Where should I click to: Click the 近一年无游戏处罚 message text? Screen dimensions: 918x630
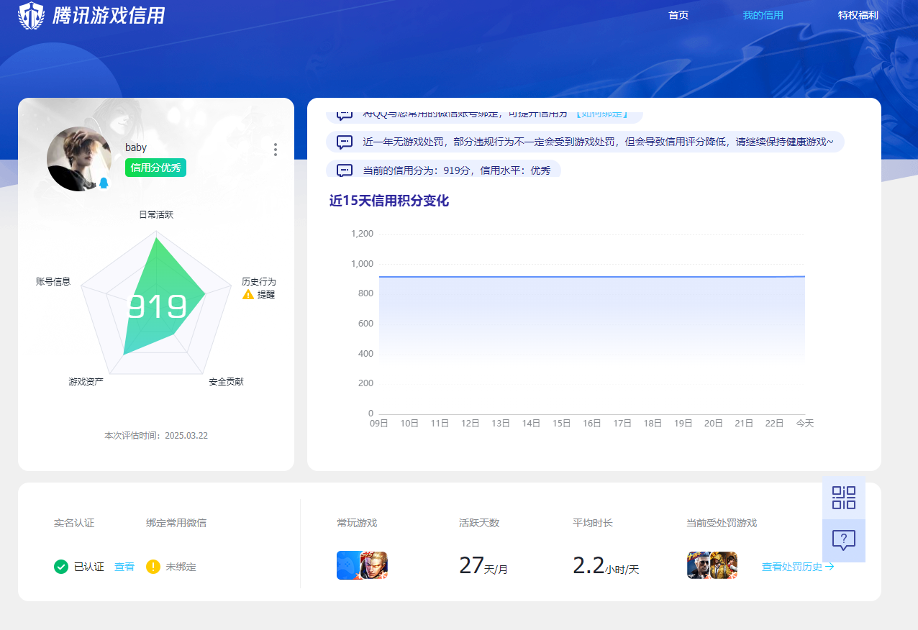pyautogui.click(x=598, y=142)
